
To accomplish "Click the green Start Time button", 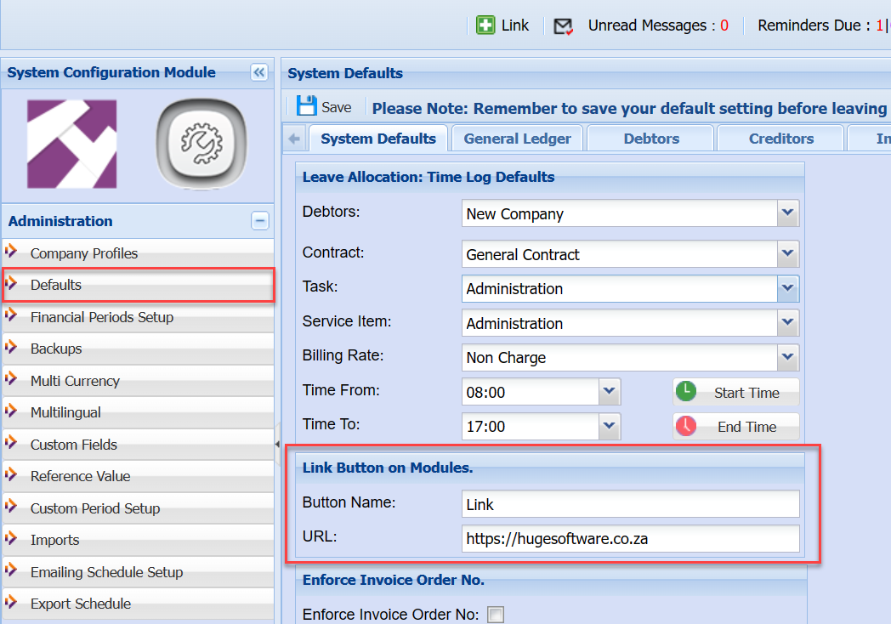I will tap(736, 392).
